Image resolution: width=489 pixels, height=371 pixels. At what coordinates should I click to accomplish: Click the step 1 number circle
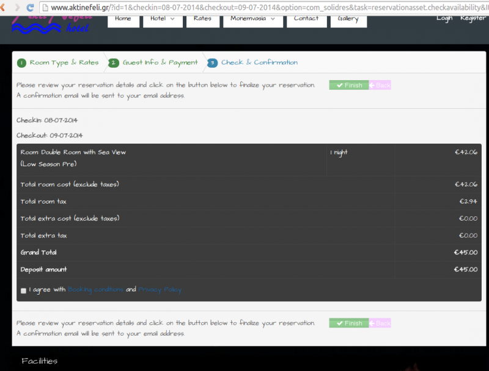point(21,63)
